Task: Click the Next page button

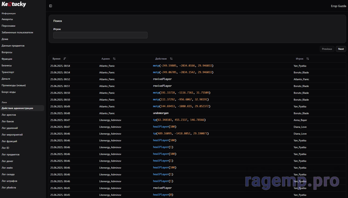Action: pyautogui.click(x=341, y=49)
